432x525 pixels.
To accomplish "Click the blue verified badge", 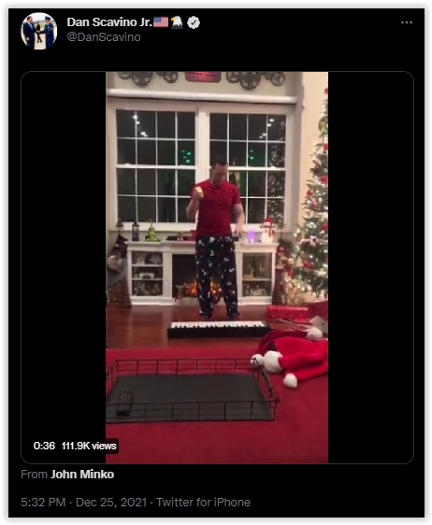I will point(194,22).
